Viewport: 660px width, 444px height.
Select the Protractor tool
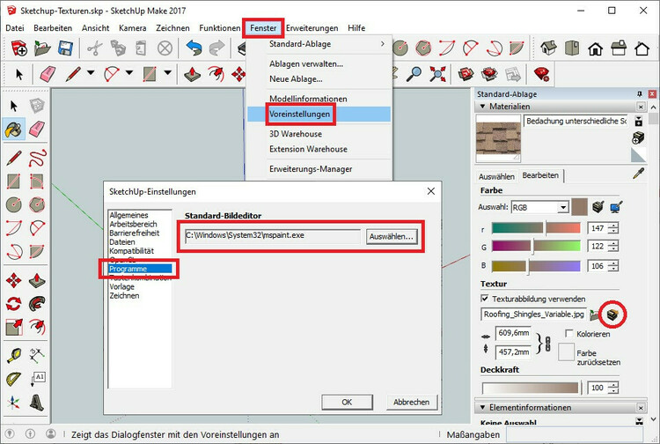pyautogui.click(x=13, y=379)
